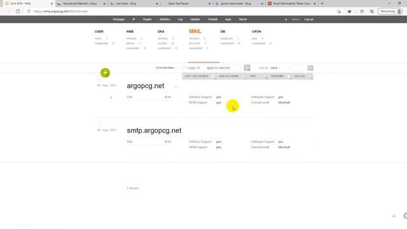
Task: Click into the search input field
Action: (298, 68)
